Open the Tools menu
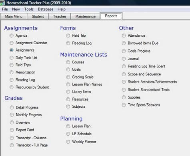Viewport: 190px width, 156px height. point(29,9)
